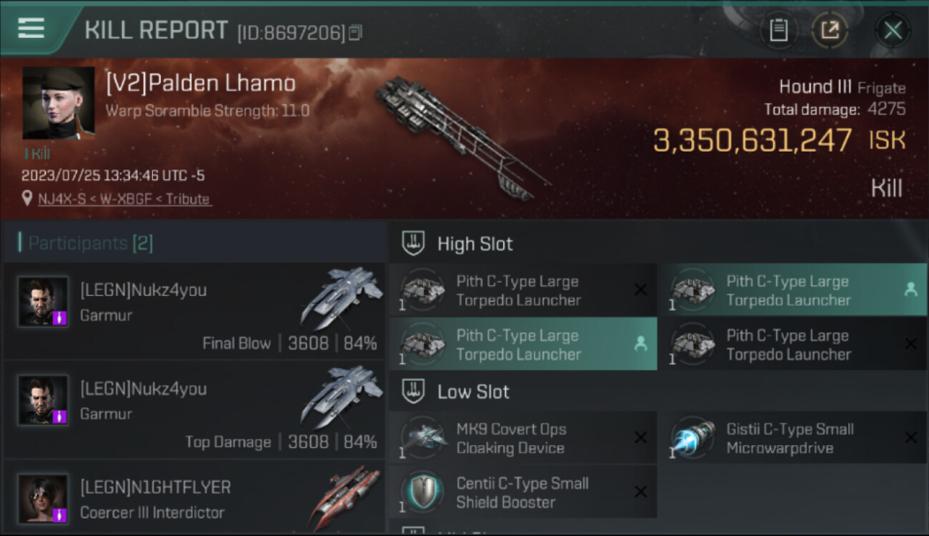Viewport: 929px width, 536px height.
Task: Click the High Slot section icon
Action: click(x=414, y=243)
